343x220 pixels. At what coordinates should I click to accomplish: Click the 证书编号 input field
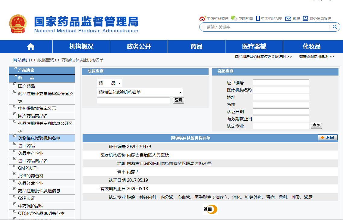tap(281, 82)
